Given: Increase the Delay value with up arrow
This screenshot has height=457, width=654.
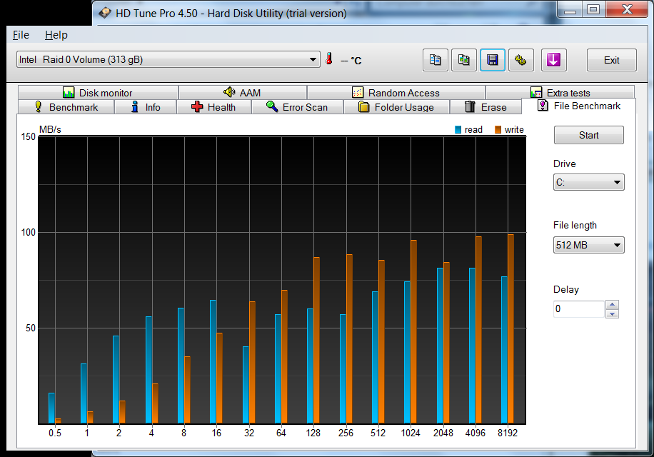Looking at the screenshot, I should tap(612, 304).
